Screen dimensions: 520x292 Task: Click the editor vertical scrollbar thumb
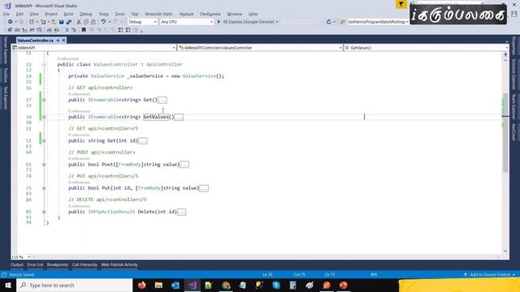coord(505,132)
